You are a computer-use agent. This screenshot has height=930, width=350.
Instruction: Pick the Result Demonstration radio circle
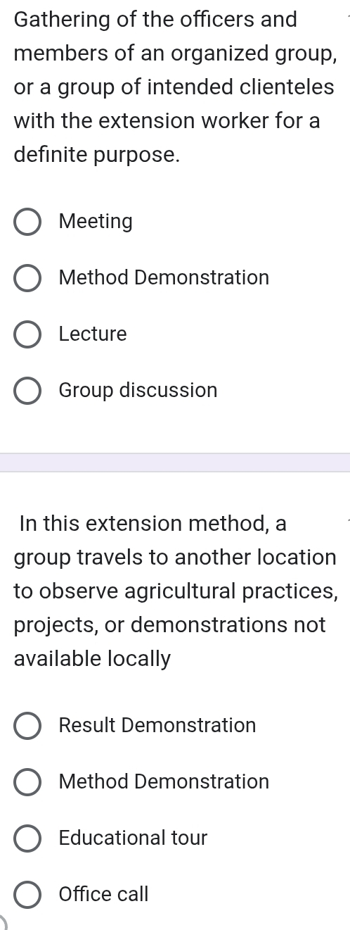click(x=28, y=726)
